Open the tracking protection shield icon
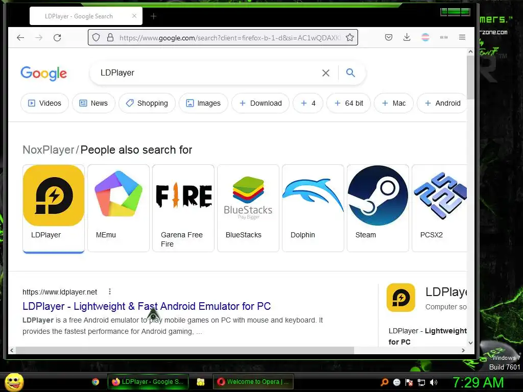This screenshot has height=392, width=523. pyautogui.click(x=96, y=37)
